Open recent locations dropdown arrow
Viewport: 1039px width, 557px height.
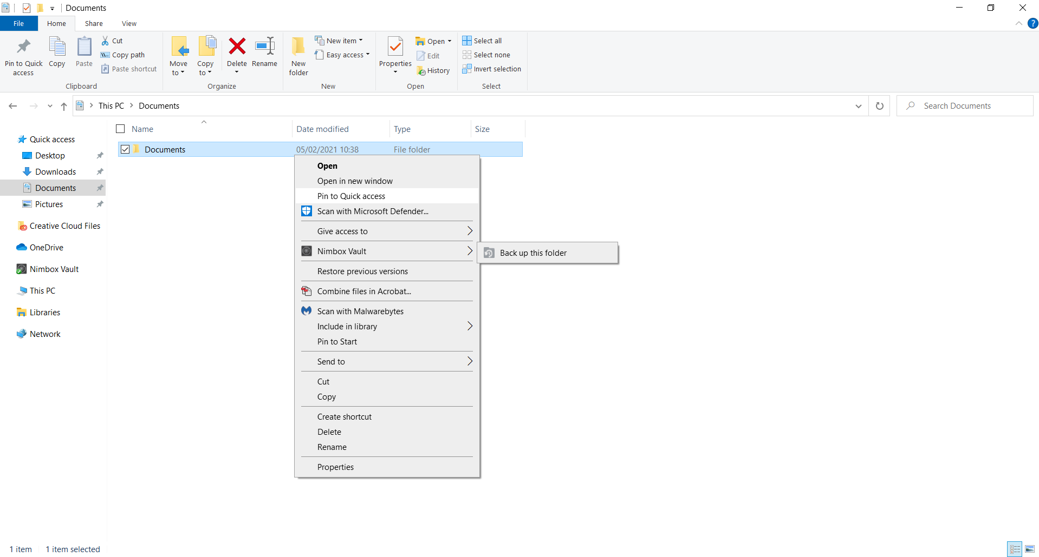50,106
